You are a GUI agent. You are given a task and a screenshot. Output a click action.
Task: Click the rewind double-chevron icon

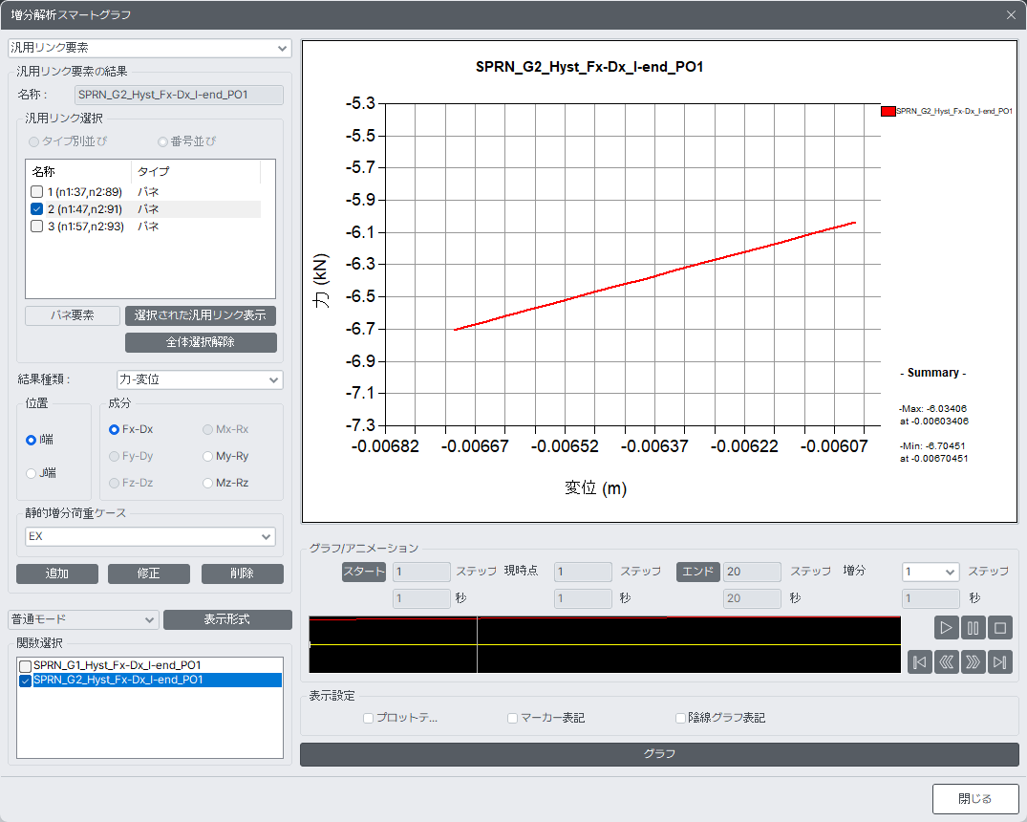point(947,661)
